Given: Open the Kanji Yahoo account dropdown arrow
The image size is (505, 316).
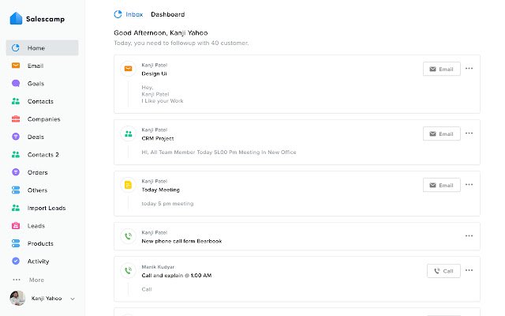Looking at the screenshot, I should [73, 299].
